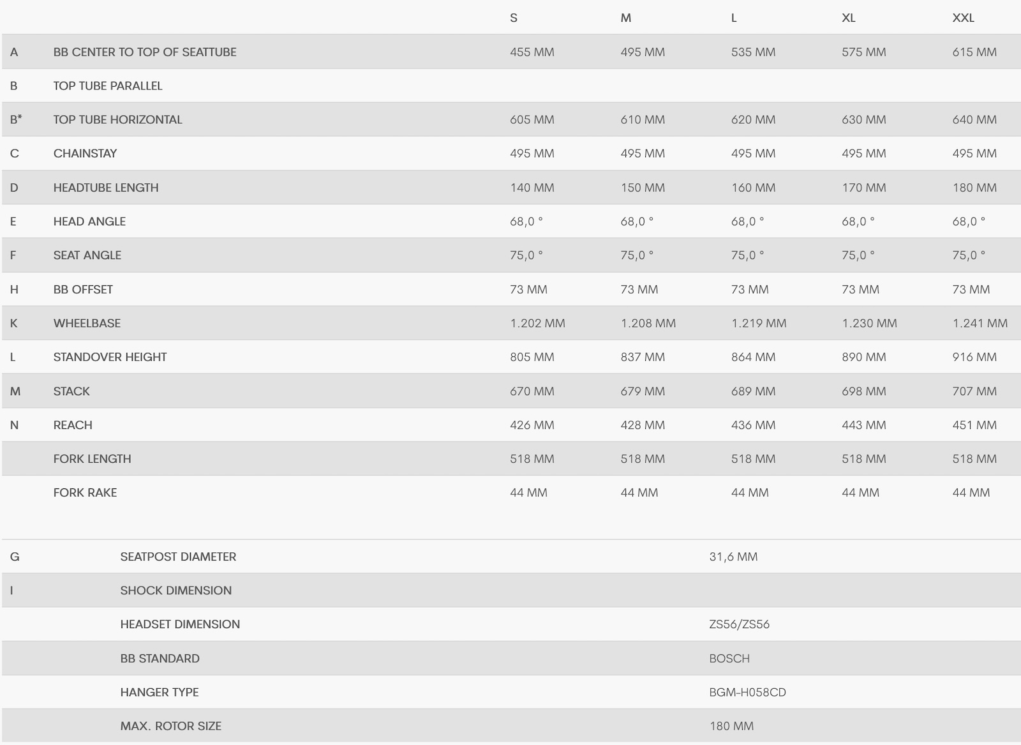
Task: Click the 679 MM stack value
Action: click(643, 391)
